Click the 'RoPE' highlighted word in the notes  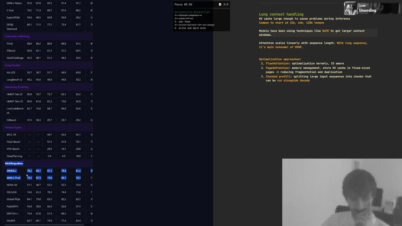(x=326, y=31)
